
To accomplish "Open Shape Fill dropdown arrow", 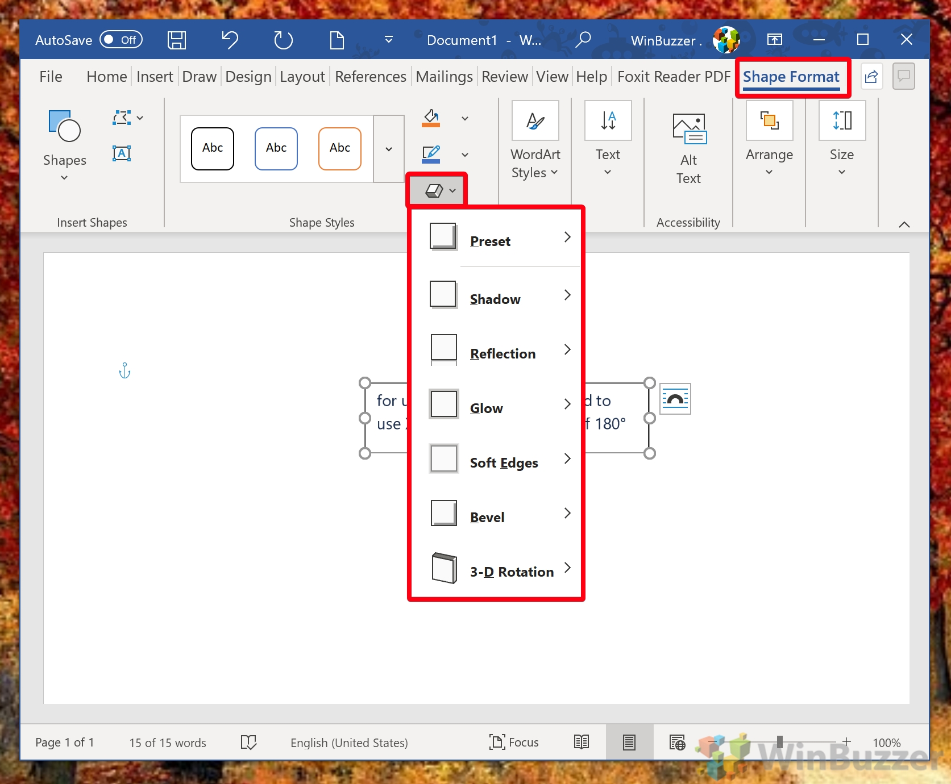I will pos(465,118).
